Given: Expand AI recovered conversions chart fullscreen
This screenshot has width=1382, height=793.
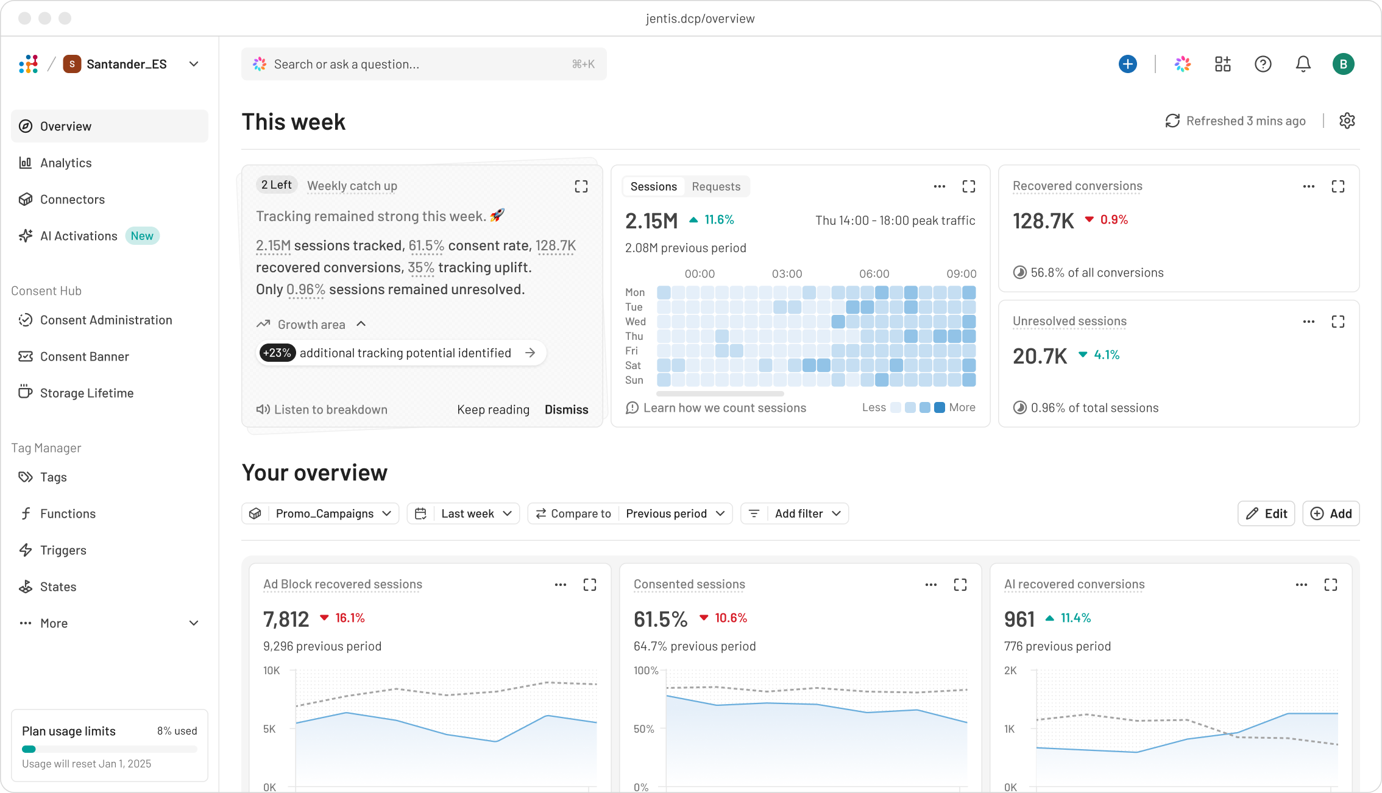Looking at the screenshot, I should (x=1331, y=585).
